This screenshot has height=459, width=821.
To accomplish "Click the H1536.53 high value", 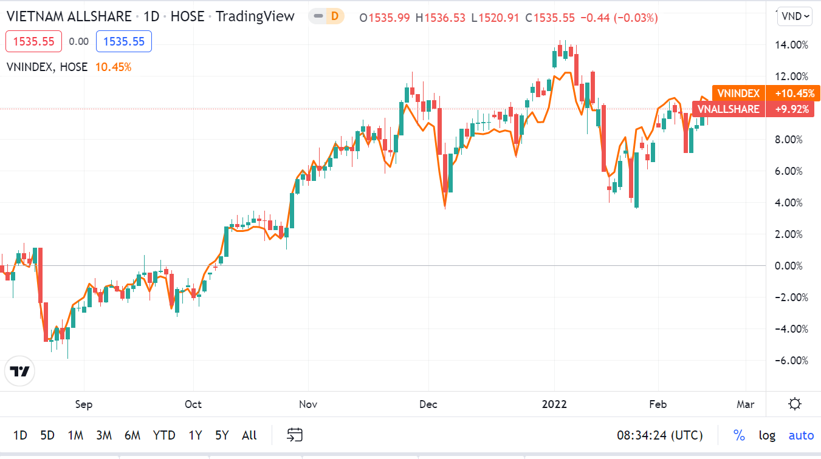I will tap(441, 18).
